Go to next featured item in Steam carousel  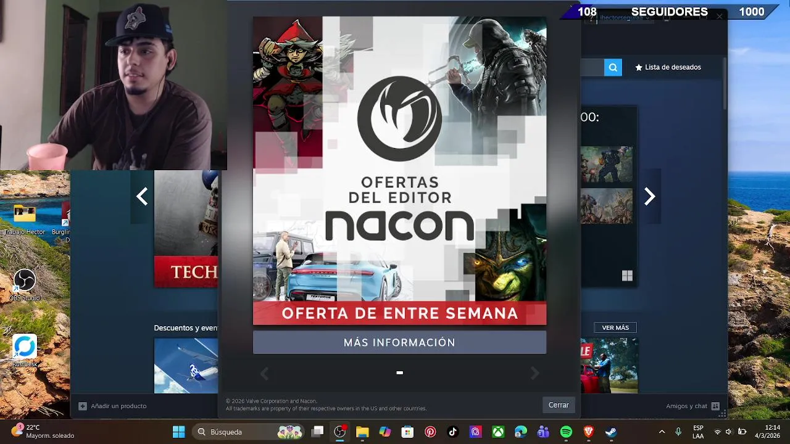click(649, 197)
